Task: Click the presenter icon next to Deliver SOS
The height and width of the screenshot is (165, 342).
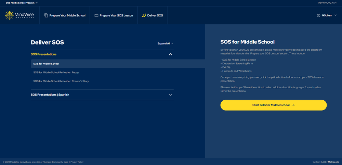Action: [x=144, y=15]
